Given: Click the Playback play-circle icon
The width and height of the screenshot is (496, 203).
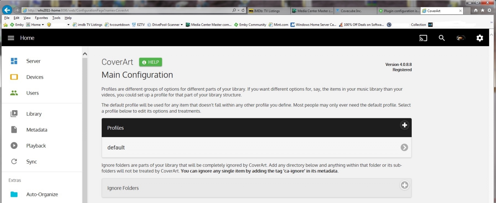Looking at the screenshot, I should tap(14, 145).
